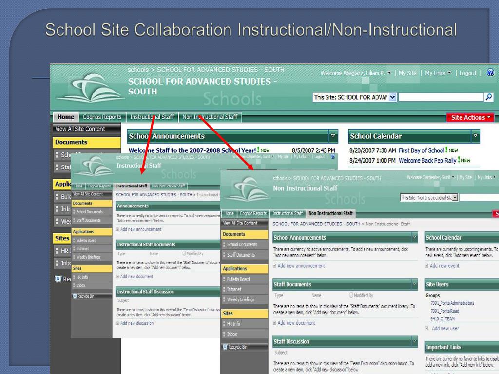This screenshot has width=499, height=374.
Task: Expand School Calendar web part menu arrow
Action: coord(475,136)
